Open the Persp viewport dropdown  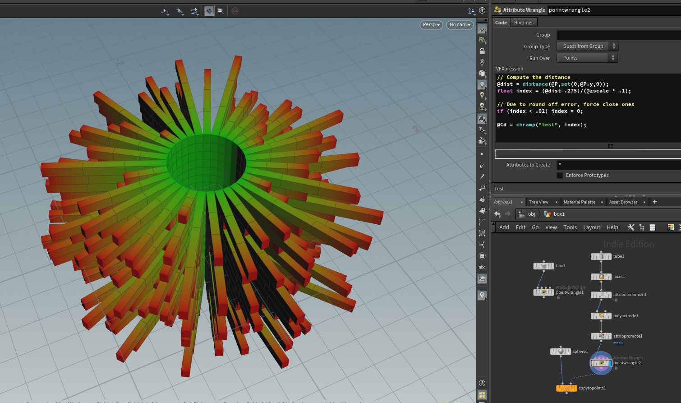pyautogui.click(x=431, y=25)
